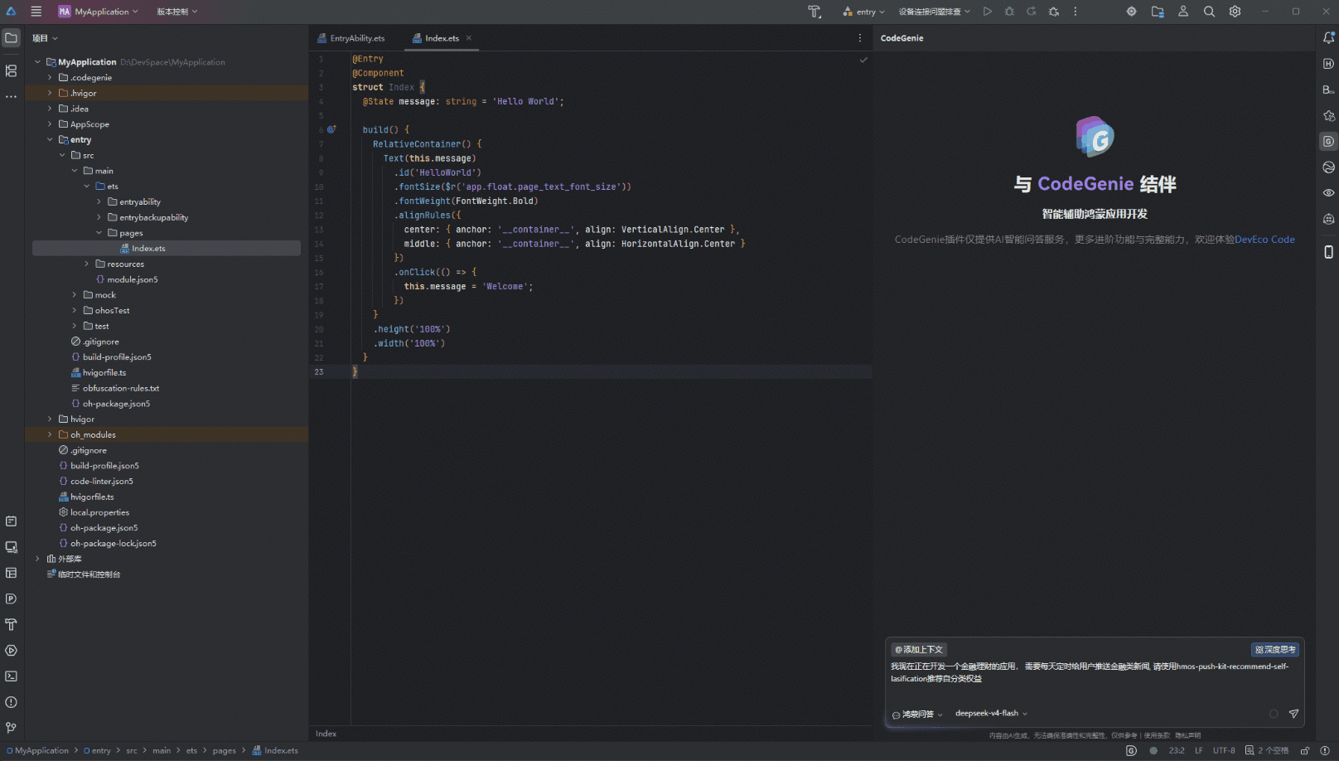
Task: Toggle the 深度思考 deep thinking option
Action: (1275, 650)
